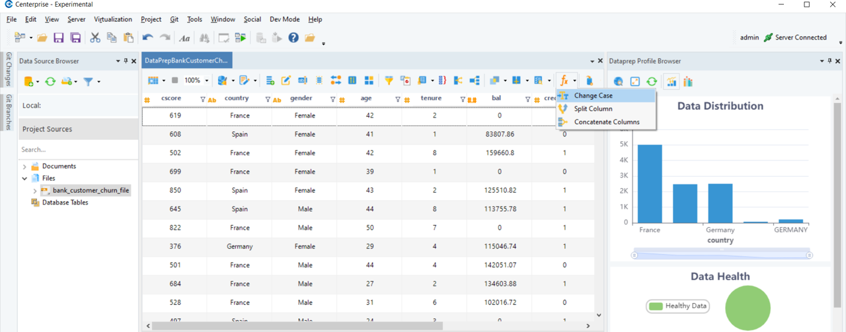Screen dimensions: 846x332
Task: Collapse the Files tree node
Action: [x=25, y=178]
